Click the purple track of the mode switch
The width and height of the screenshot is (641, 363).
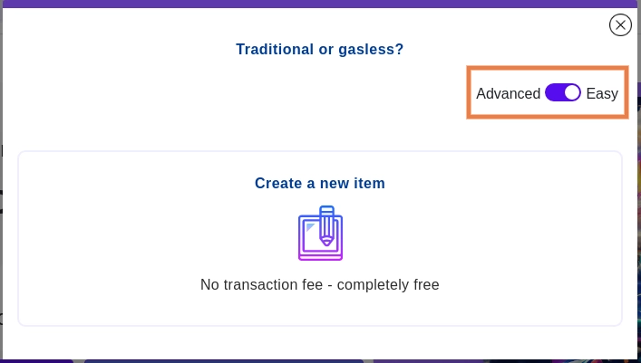553,92
